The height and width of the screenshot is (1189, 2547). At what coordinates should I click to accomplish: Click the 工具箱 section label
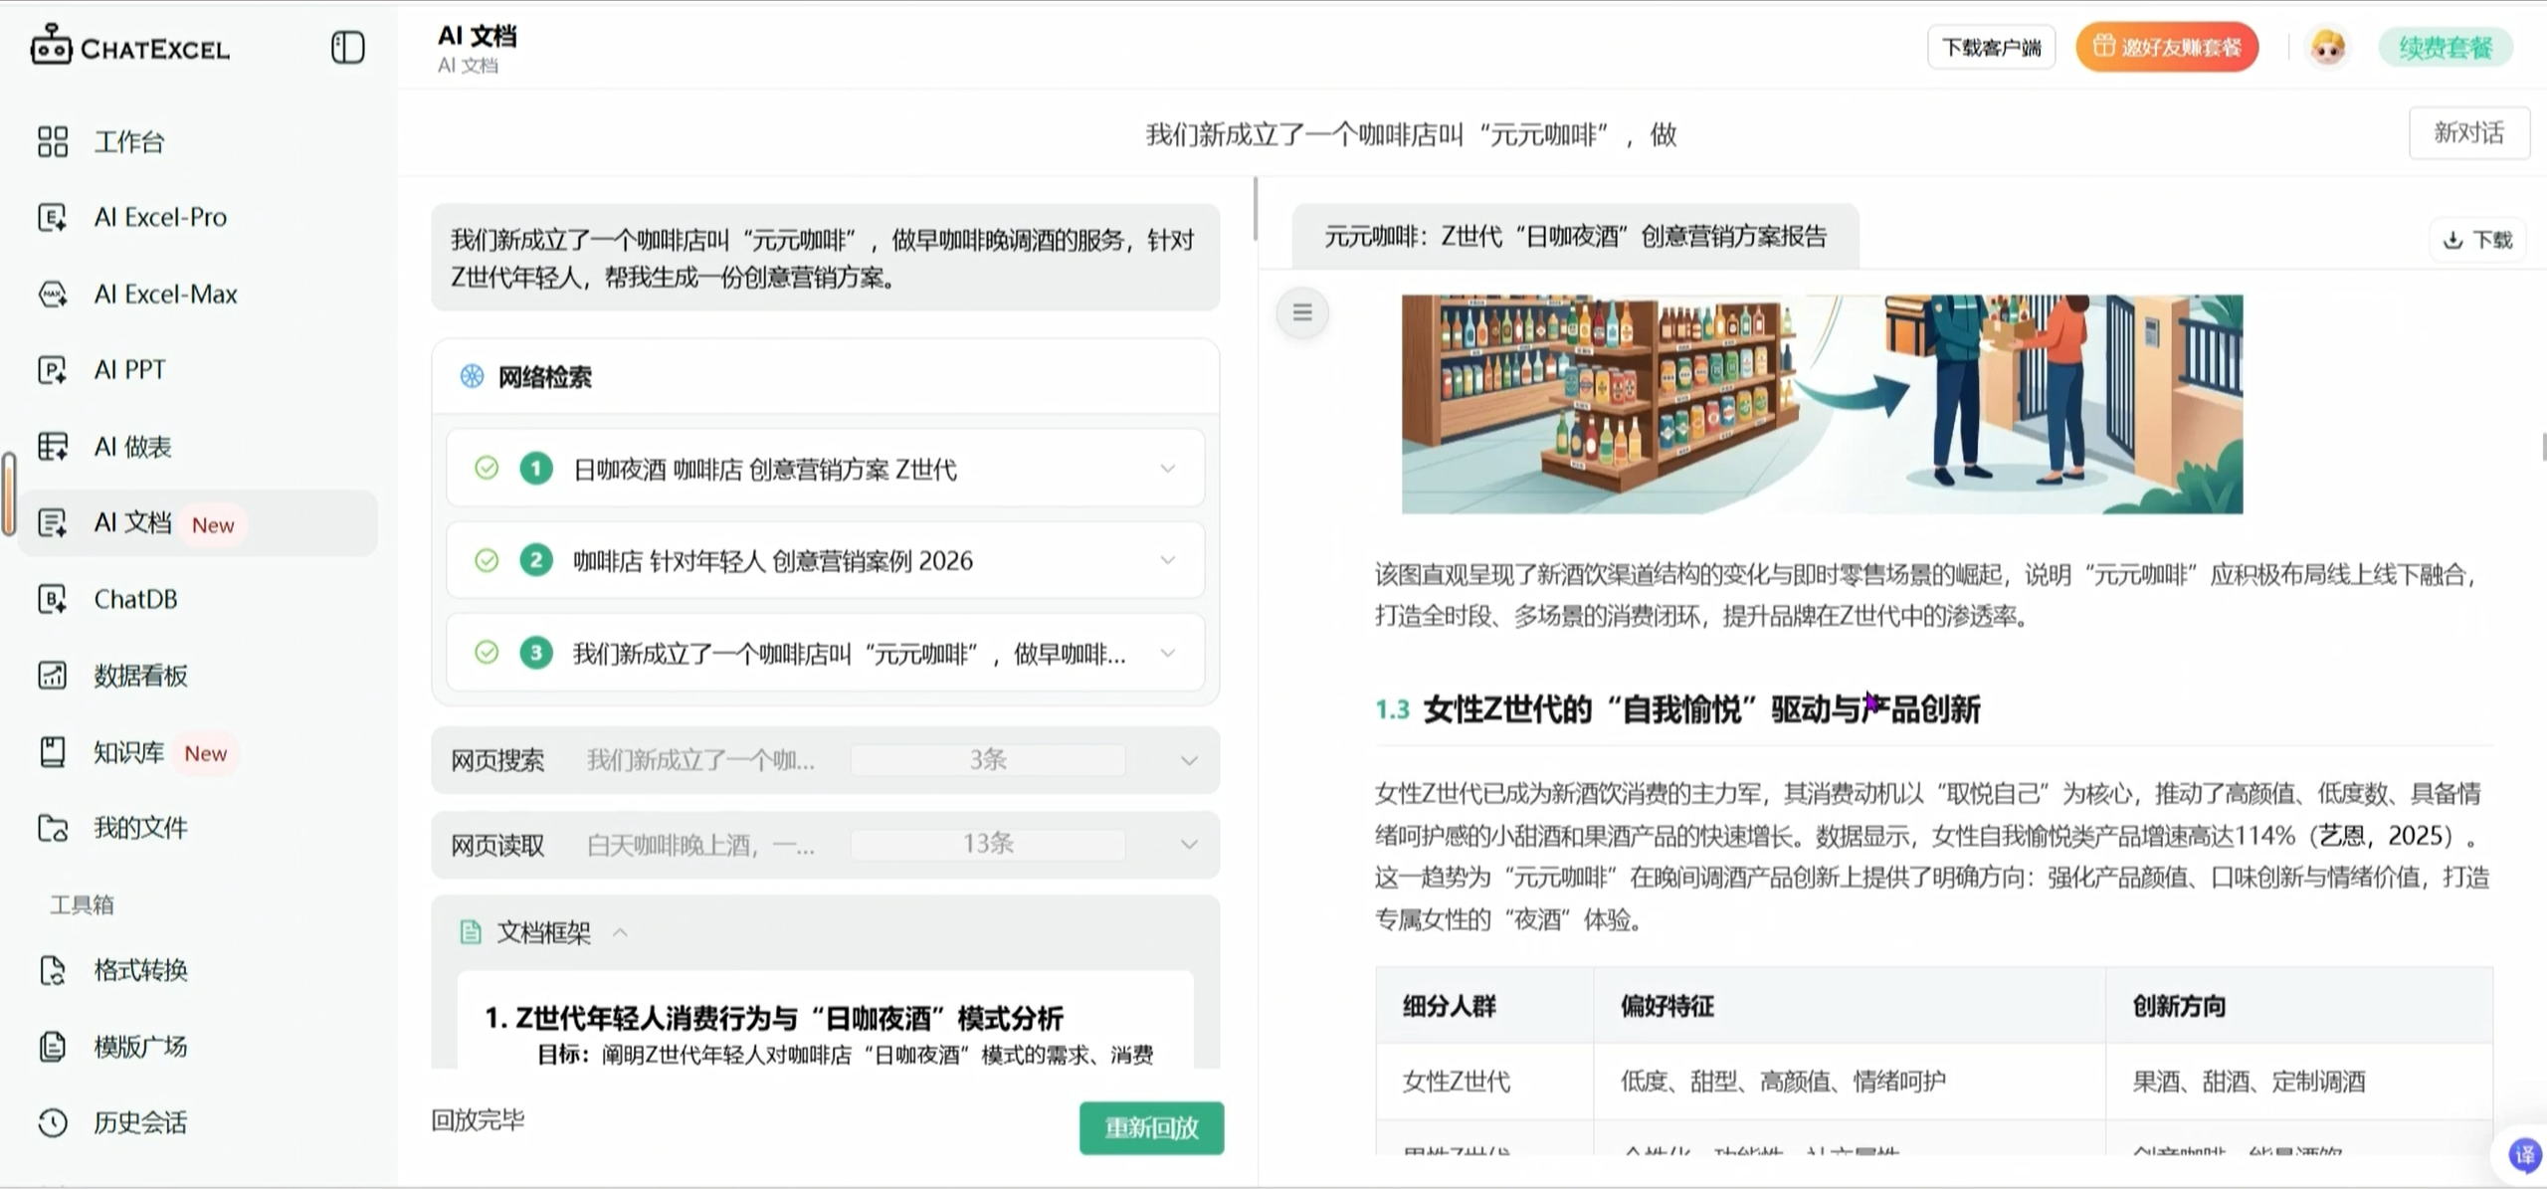click(82, 904)
